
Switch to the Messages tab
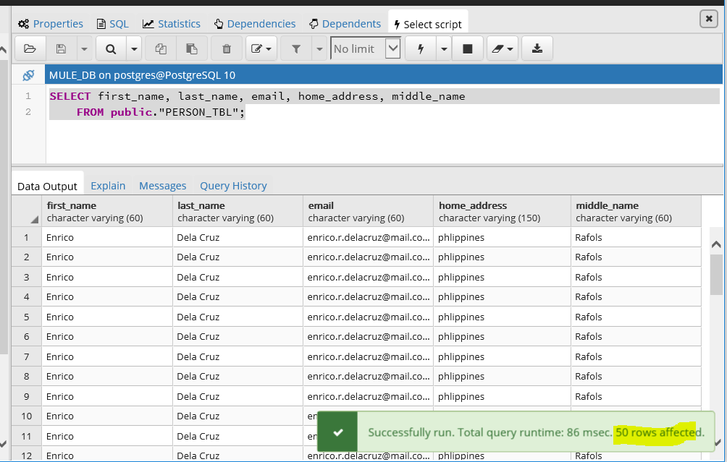(162, 186)
